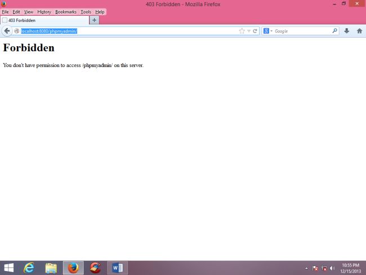
Task: Open the Edit menu
Action: click(16, 12)
